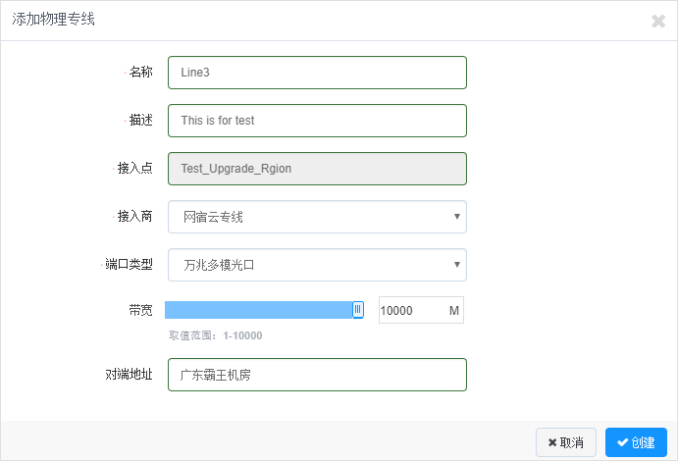
Task: Click the 端口类型 label
Action: pyautogui.click(x=129, y=264)
